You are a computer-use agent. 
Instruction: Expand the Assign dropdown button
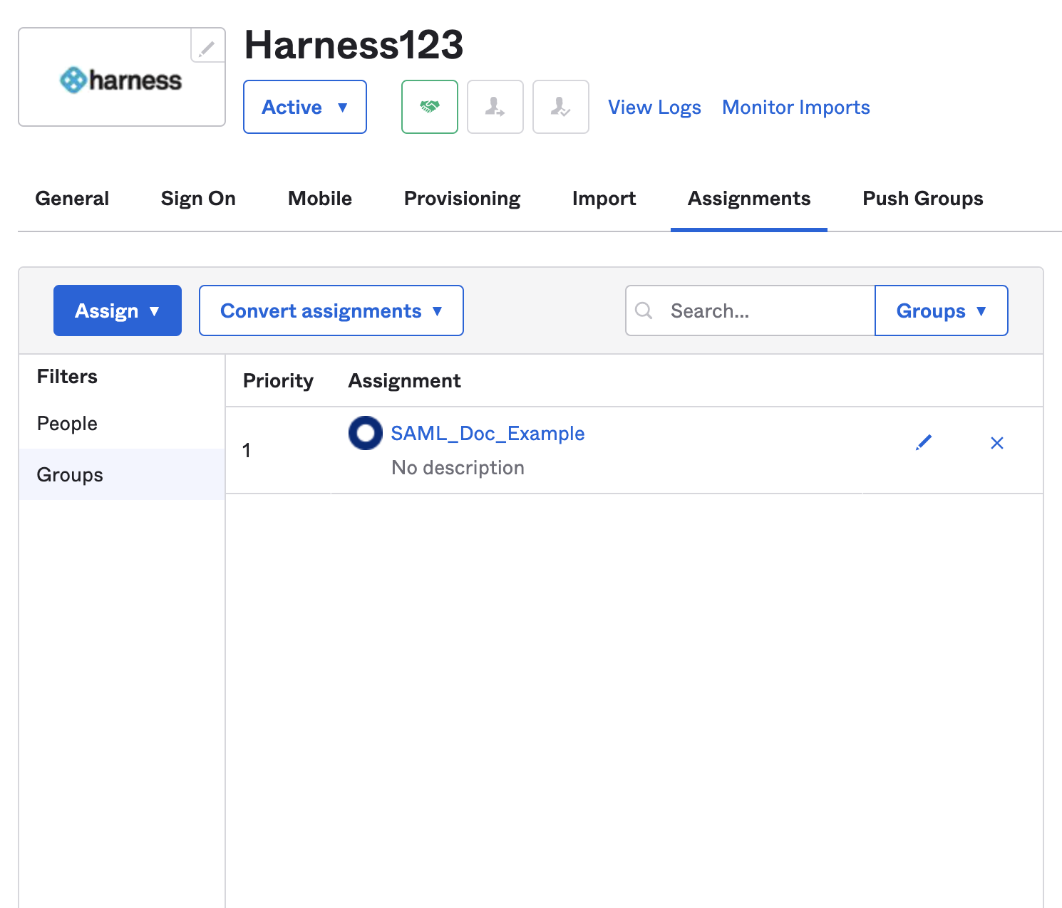tap(118, 311)
